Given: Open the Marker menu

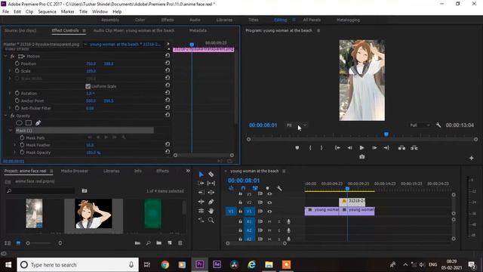Looking at the screenshot, I should (x=67, y=12).
